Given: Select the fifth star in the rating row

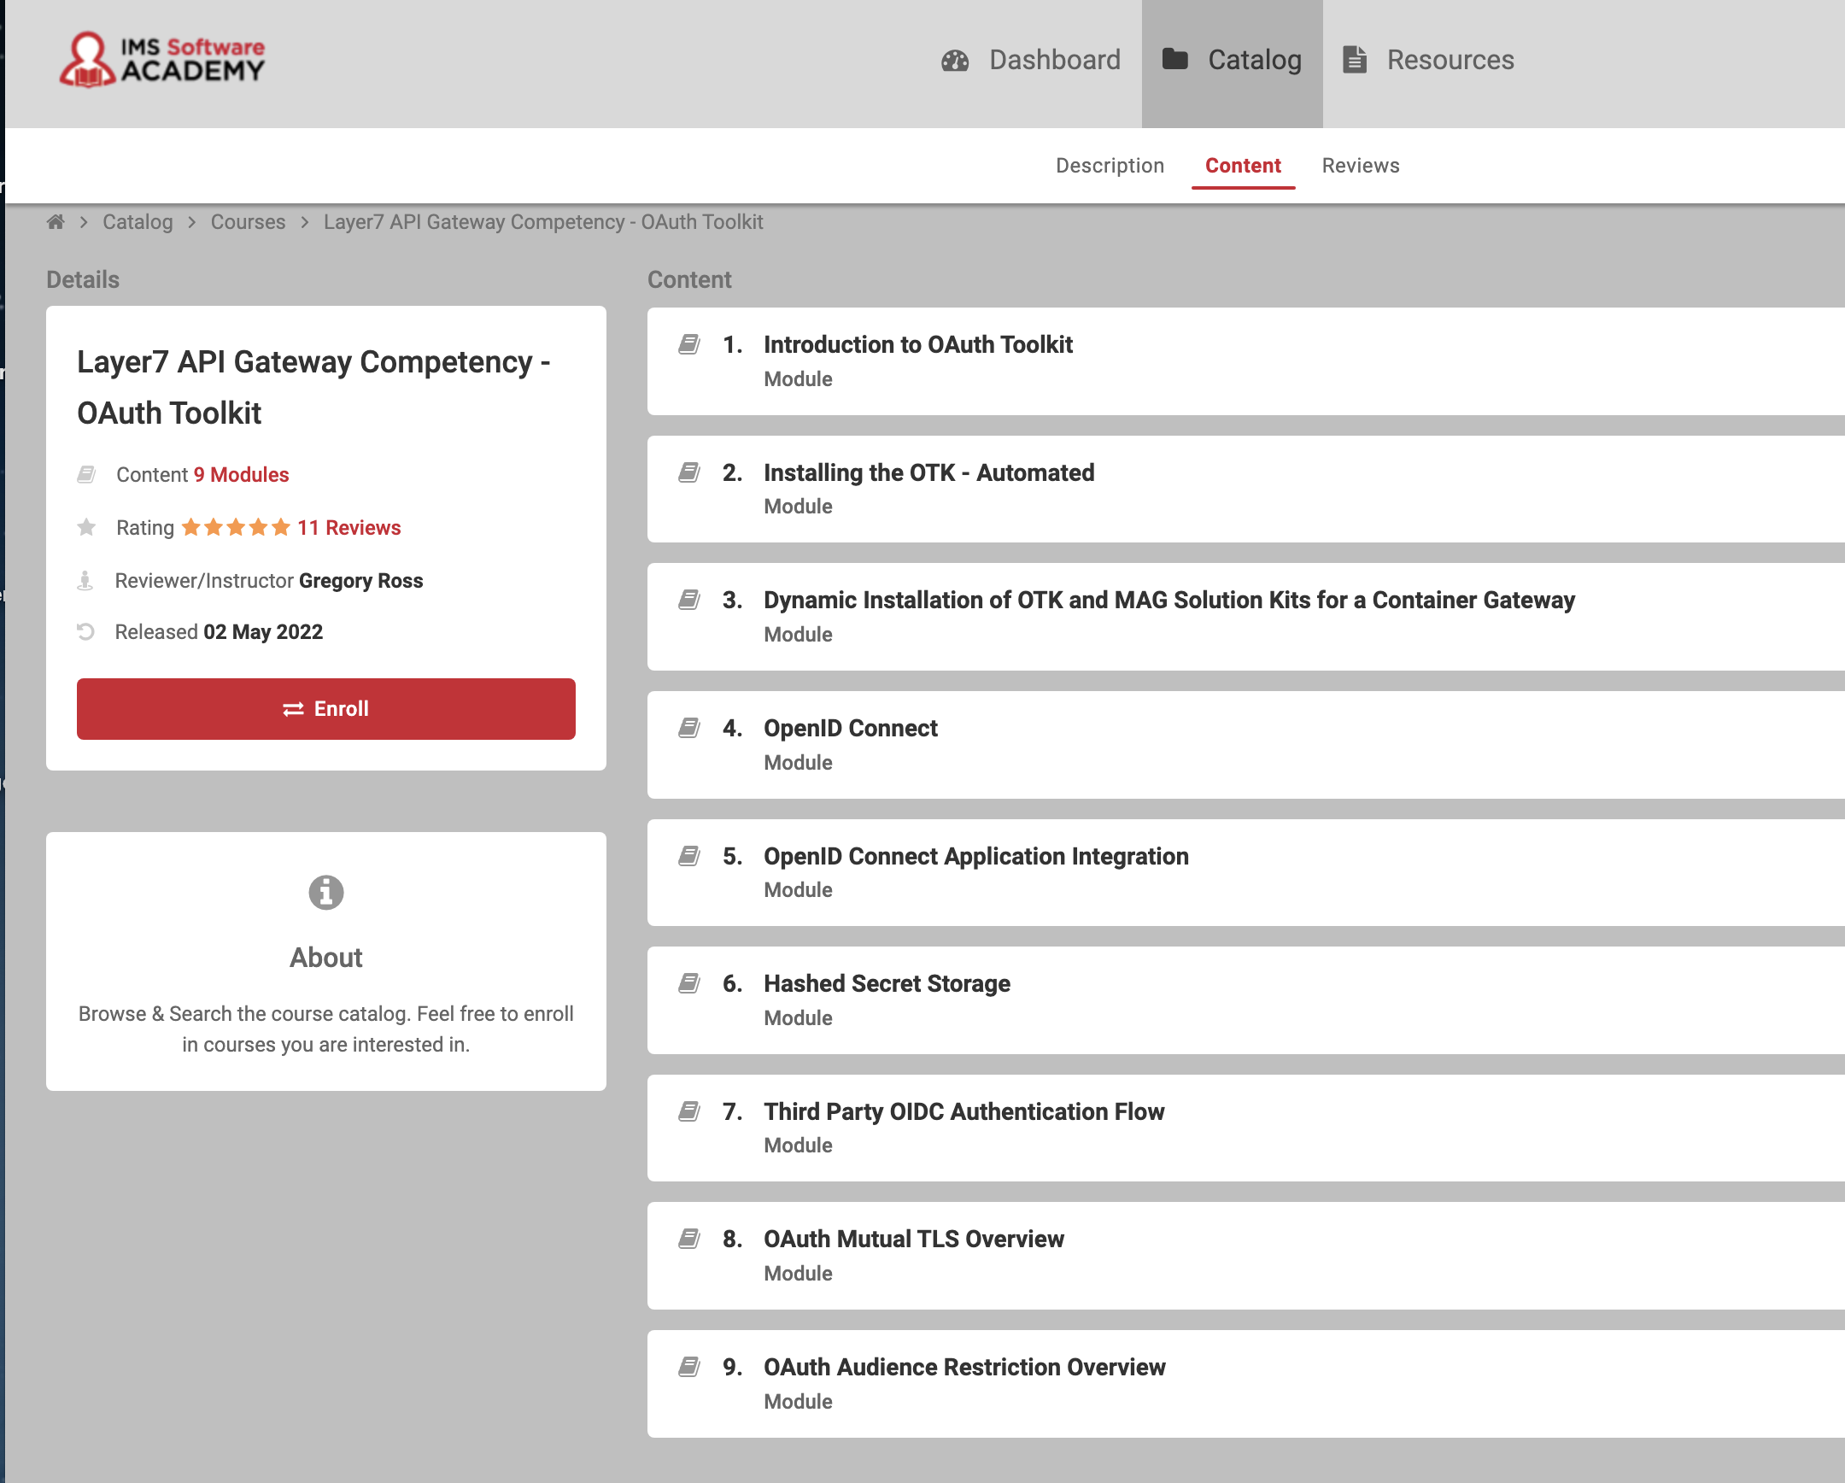Looking at the screenshot, I should [x=280, y=527].
